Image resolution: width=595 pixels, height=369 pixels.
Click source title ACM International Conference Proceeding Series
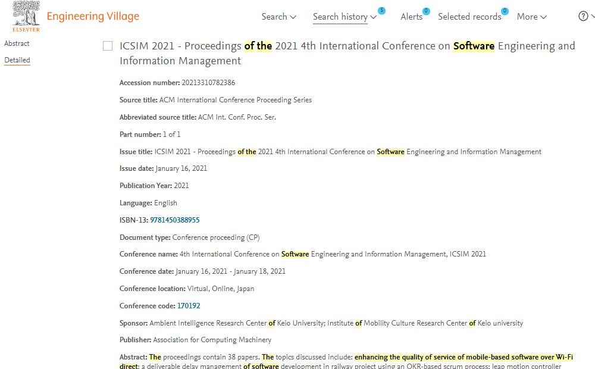[x=235, y=100]
